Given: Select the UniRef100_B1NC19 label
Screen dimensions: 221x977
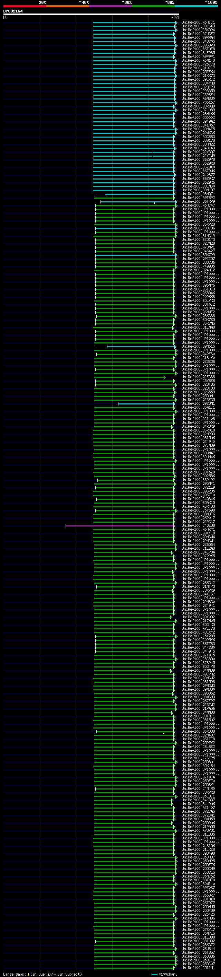Looking at the screenshot, I should click(x=198, y=236).
